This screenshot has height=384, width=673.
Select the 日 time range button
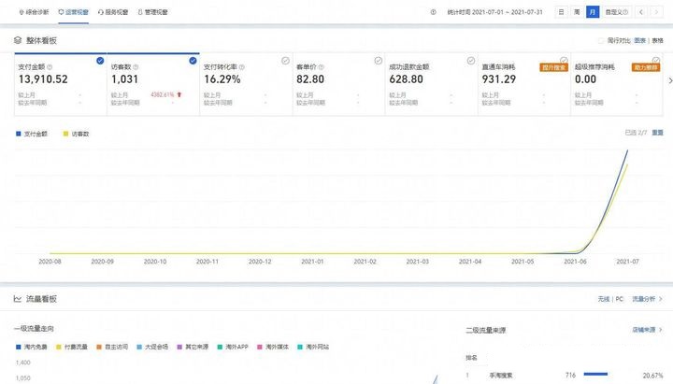pos(561,12)
